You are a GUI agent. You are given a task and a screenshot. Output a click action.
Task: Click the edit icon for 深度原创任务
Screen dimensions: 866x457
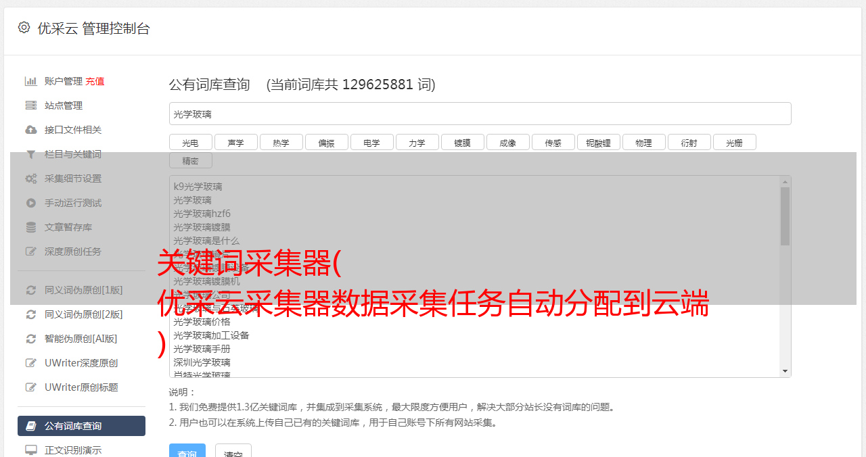click(x=30, y=251)
